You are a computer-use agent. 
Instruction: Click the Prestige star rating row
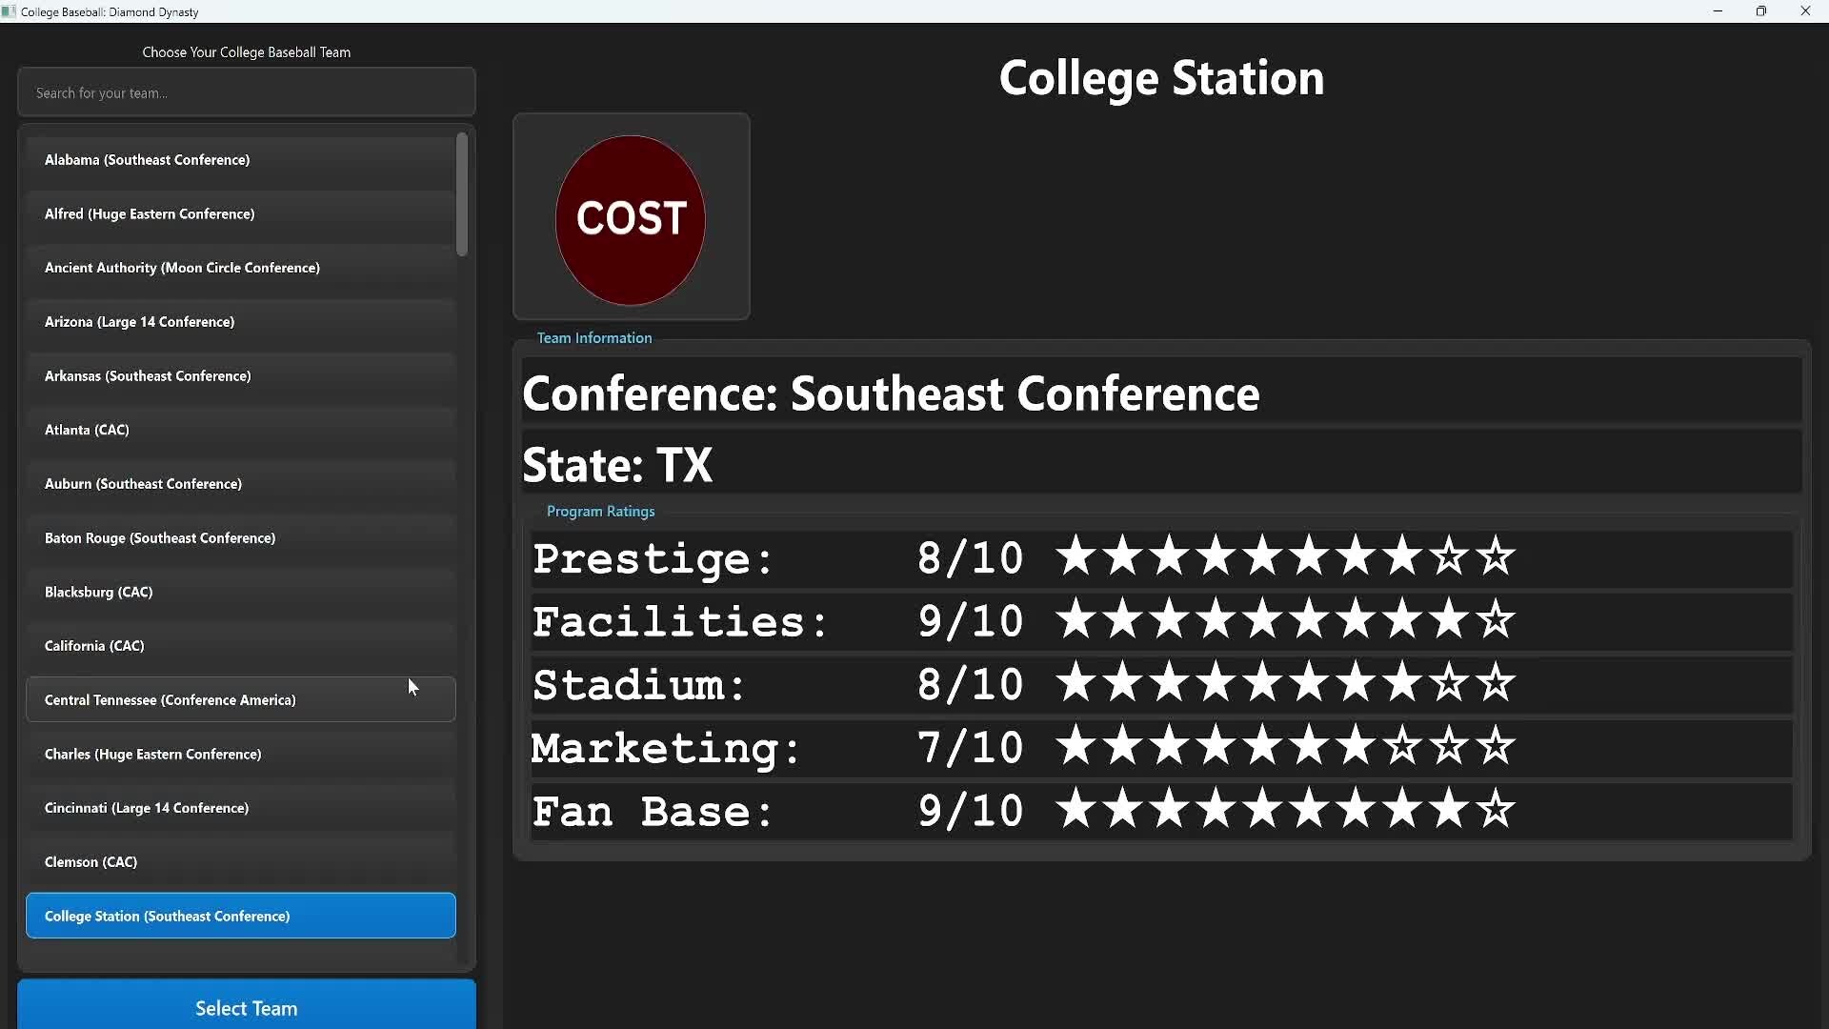coord(1284,556)
